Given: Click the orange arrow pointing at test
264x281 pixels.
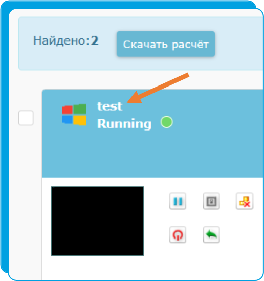Looking at the screenshot, I should coord(158,88).
